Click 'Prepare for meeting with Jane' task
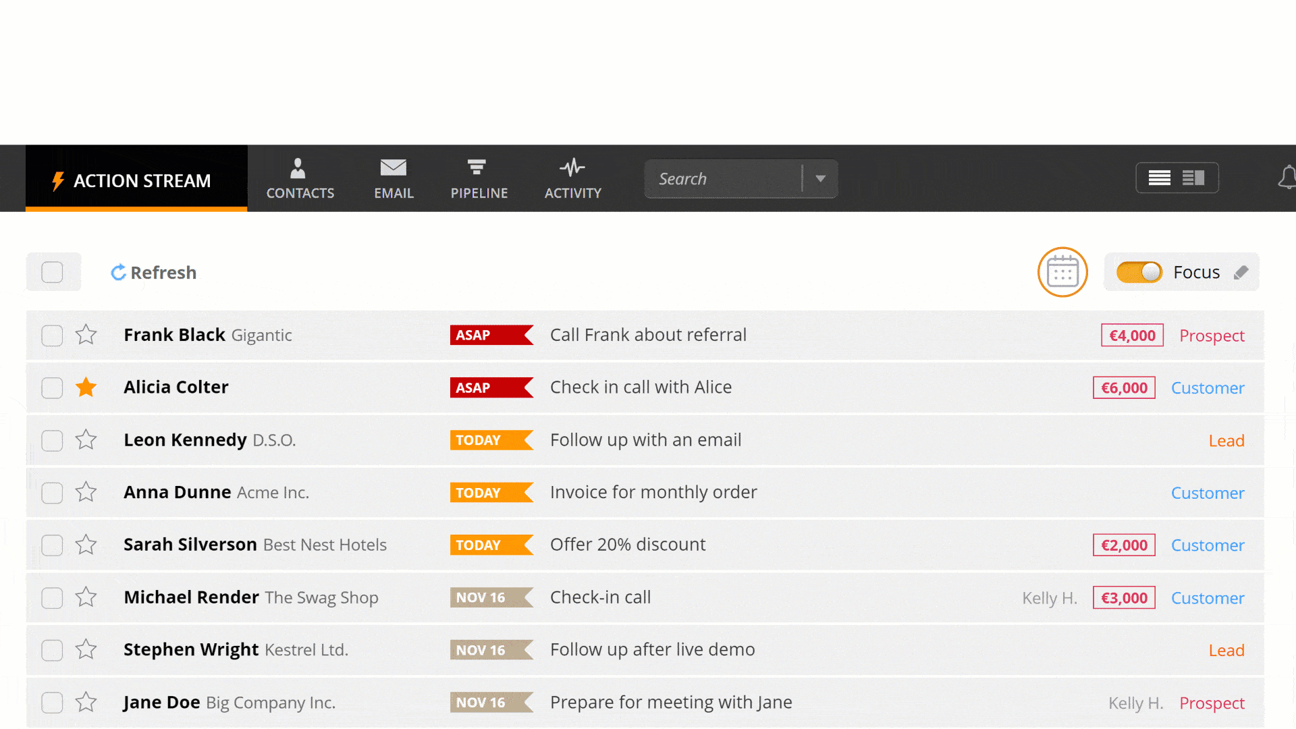The image size is (1296, 729). (x=671, y=703)
